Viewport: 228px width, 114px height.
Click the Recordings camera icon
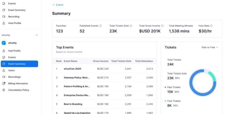[4, 77]
